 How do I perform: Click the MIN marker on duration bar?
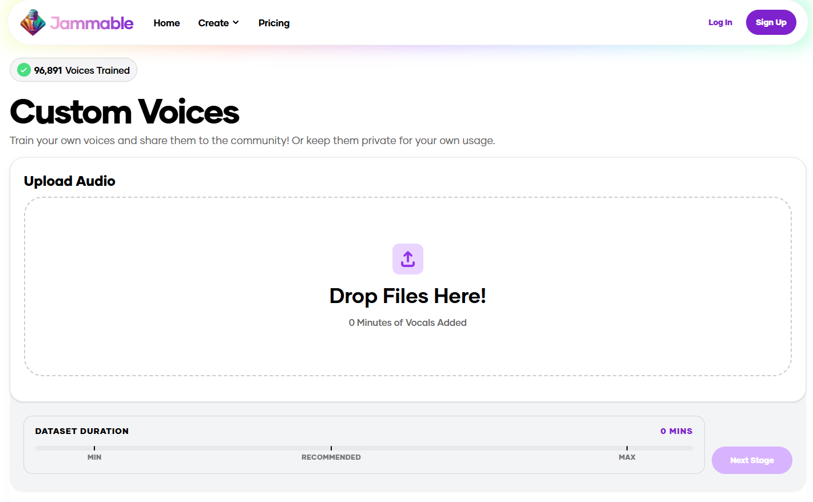[94, 456]
